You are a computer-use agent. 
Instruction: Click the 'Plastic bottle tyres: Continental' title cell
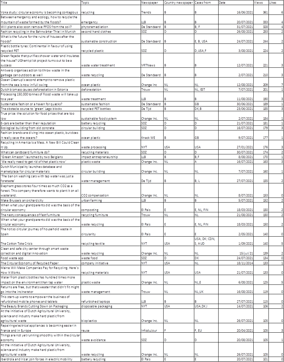point(40,49)
